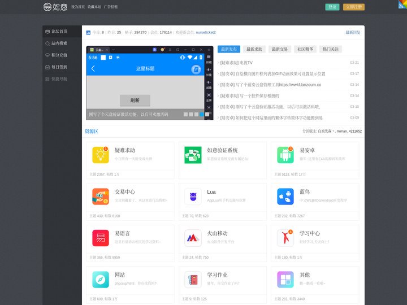Click moderator 4211652 link
Viewport: 407px width, 305px height.
[355, 131]
